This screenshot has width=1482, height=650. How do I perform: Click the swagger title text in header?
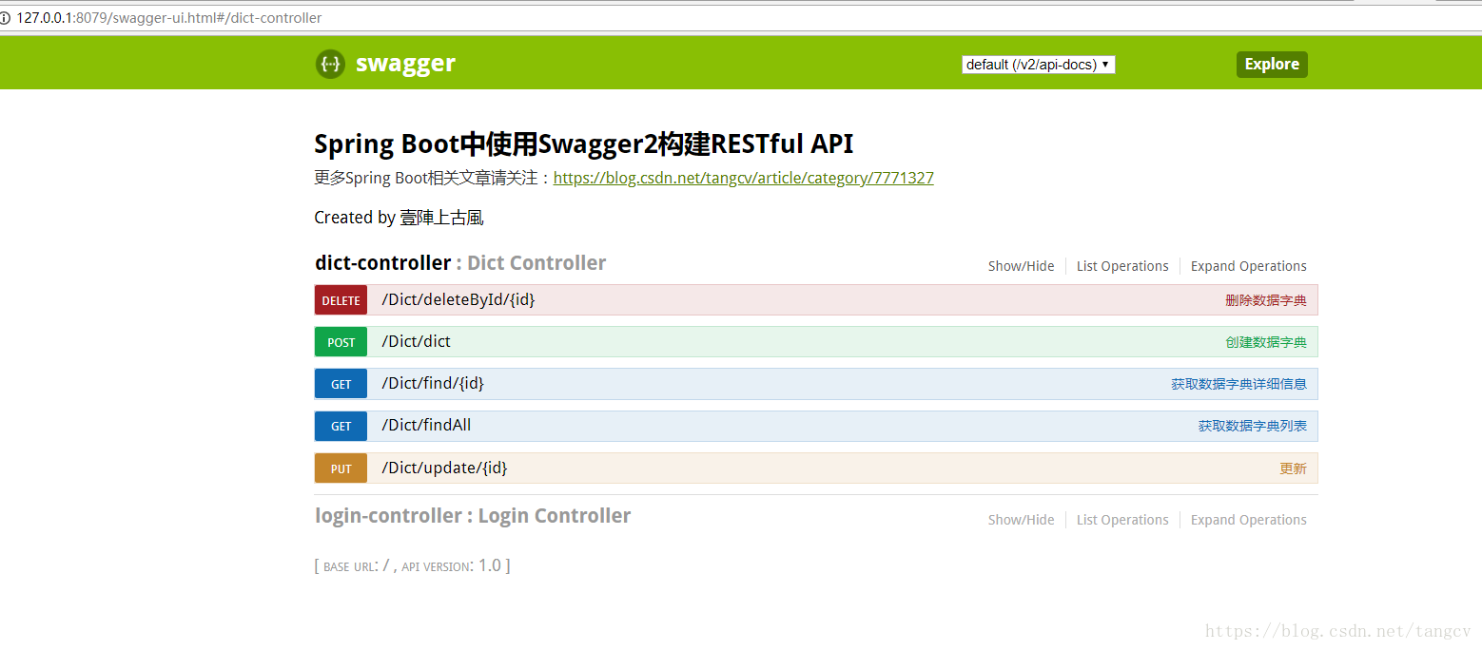[405, 64]
